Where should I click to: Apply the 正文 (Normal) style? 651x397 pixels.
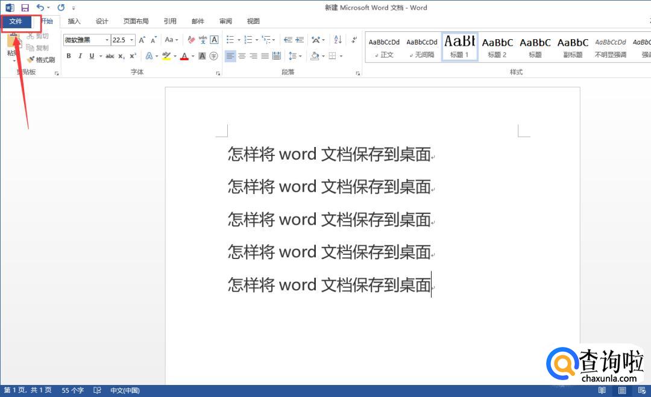(x=384, y=47)
